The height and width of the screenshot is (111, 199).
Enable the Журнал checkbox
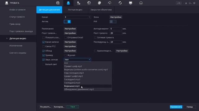click(66, 55)
